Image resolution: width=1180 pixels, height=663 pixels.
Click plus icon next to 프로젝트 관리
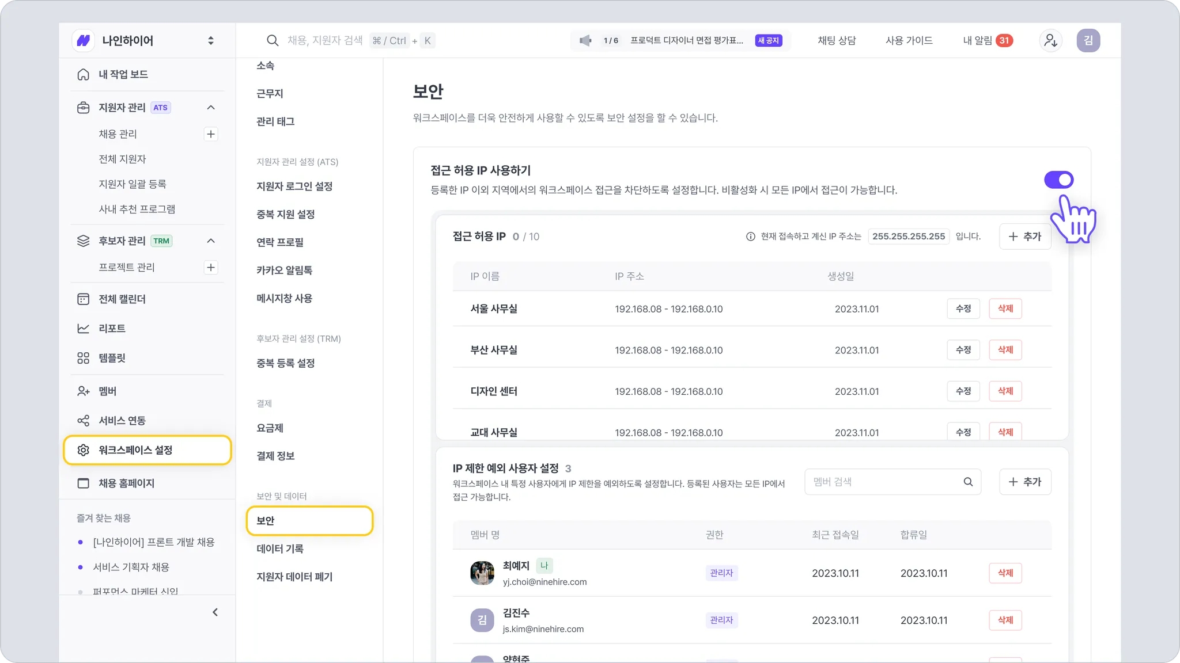tap(211, 268)
